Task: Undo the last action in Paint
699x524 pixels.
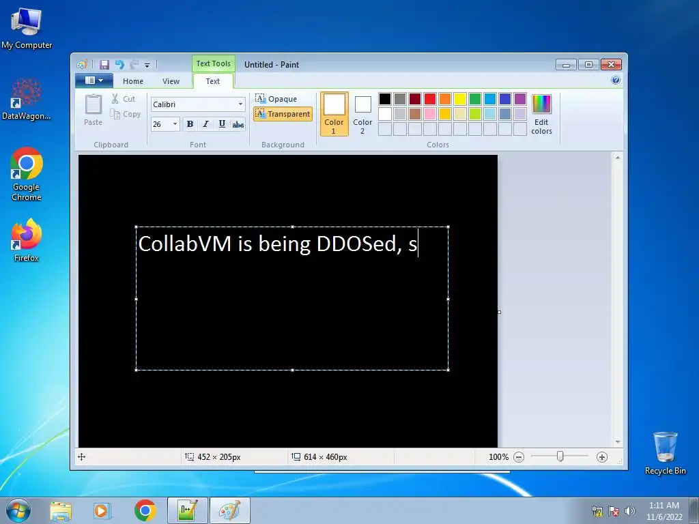Action: 119,65
